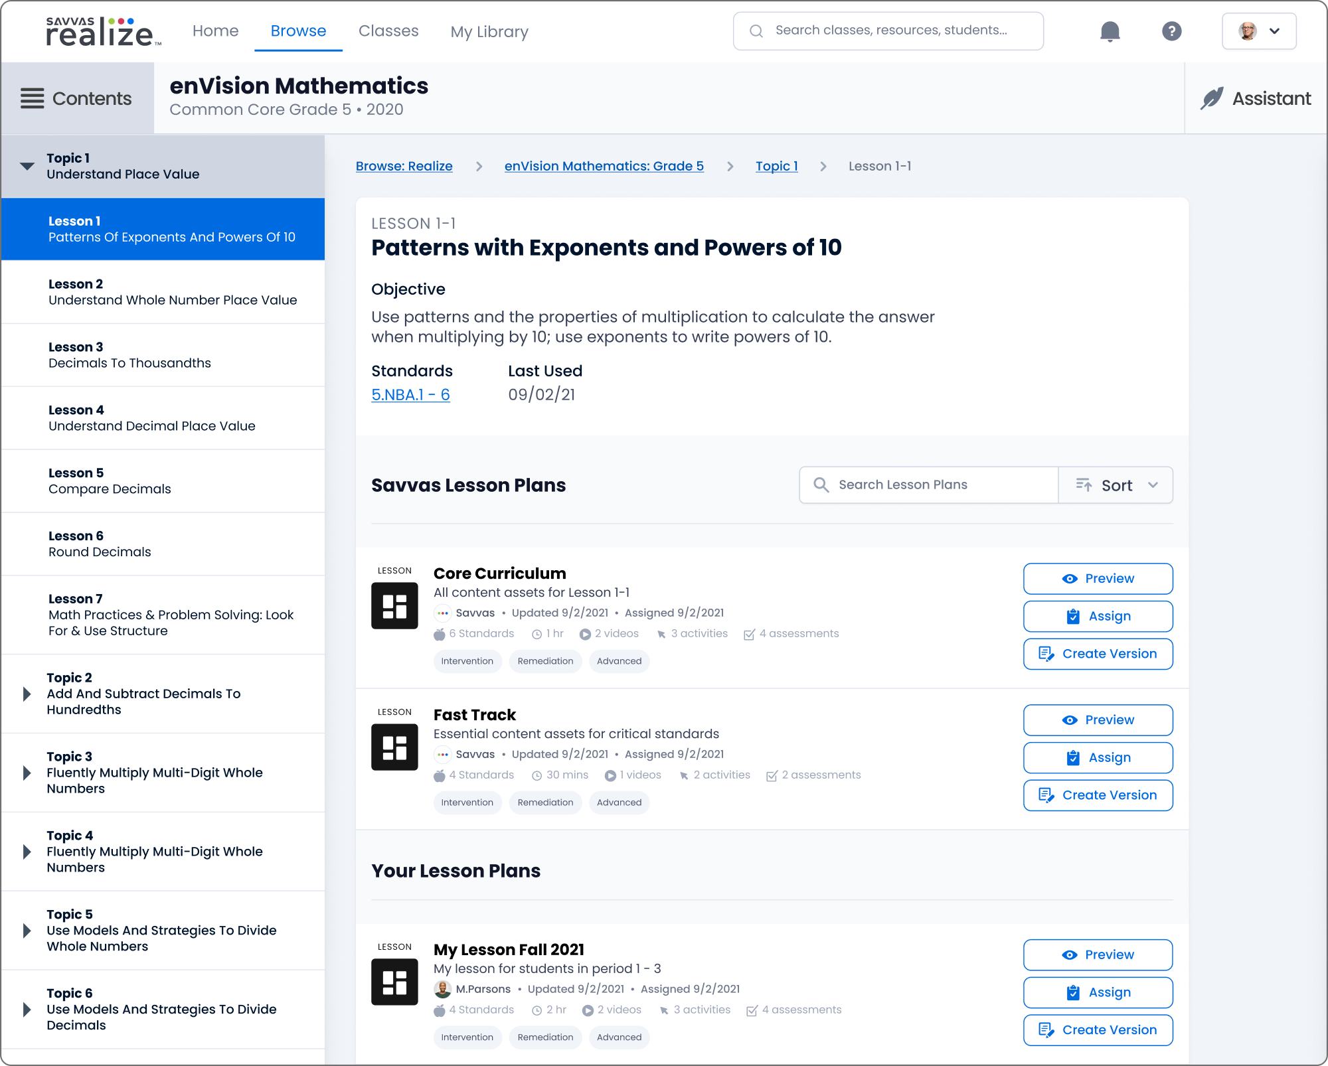Click the 3 activities icon for My Lesson

point(664,1010)
